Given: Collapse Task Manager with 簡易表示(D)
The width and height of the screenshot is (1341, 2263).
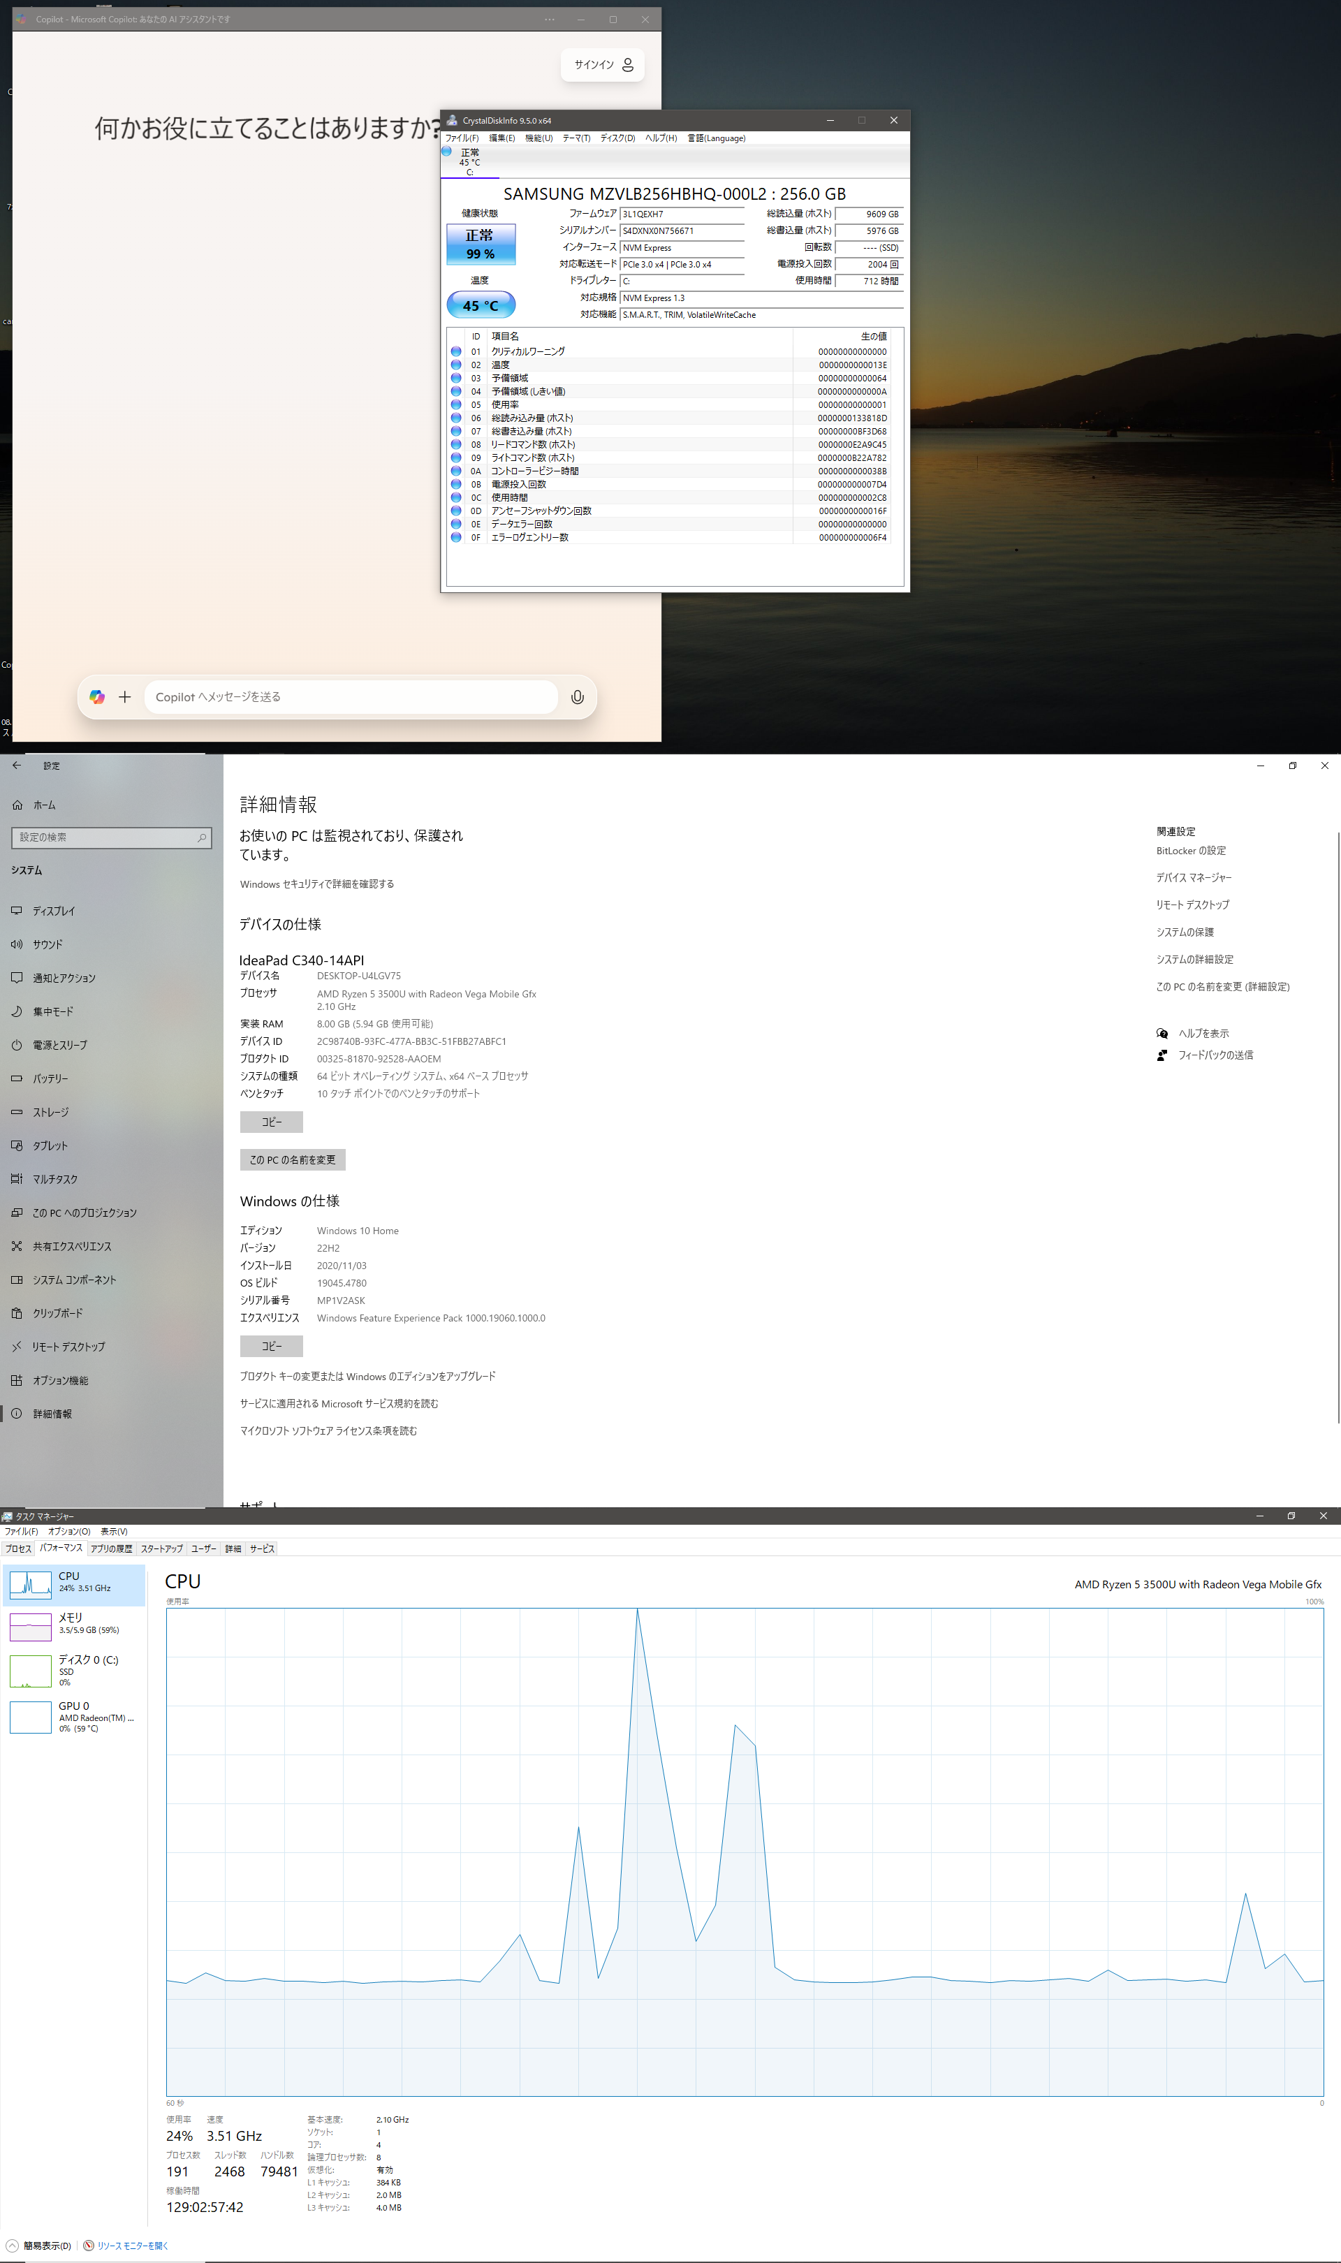Looking at the screenshot, I should click(x=39, y=2245).
